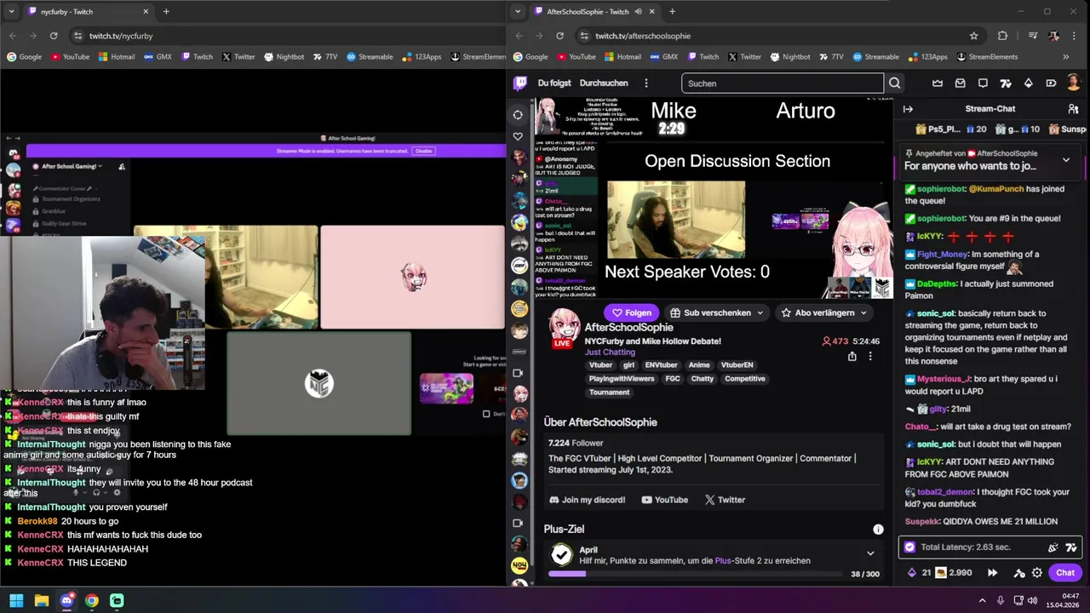
Task: Open the 7TV emote menu in chat input
Action: click(1071, 547)
